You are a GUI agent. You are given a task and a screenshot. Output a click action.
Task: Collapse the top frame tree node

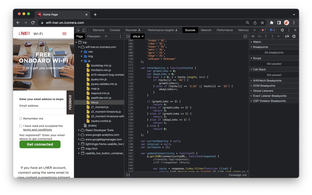coord(76,43)
